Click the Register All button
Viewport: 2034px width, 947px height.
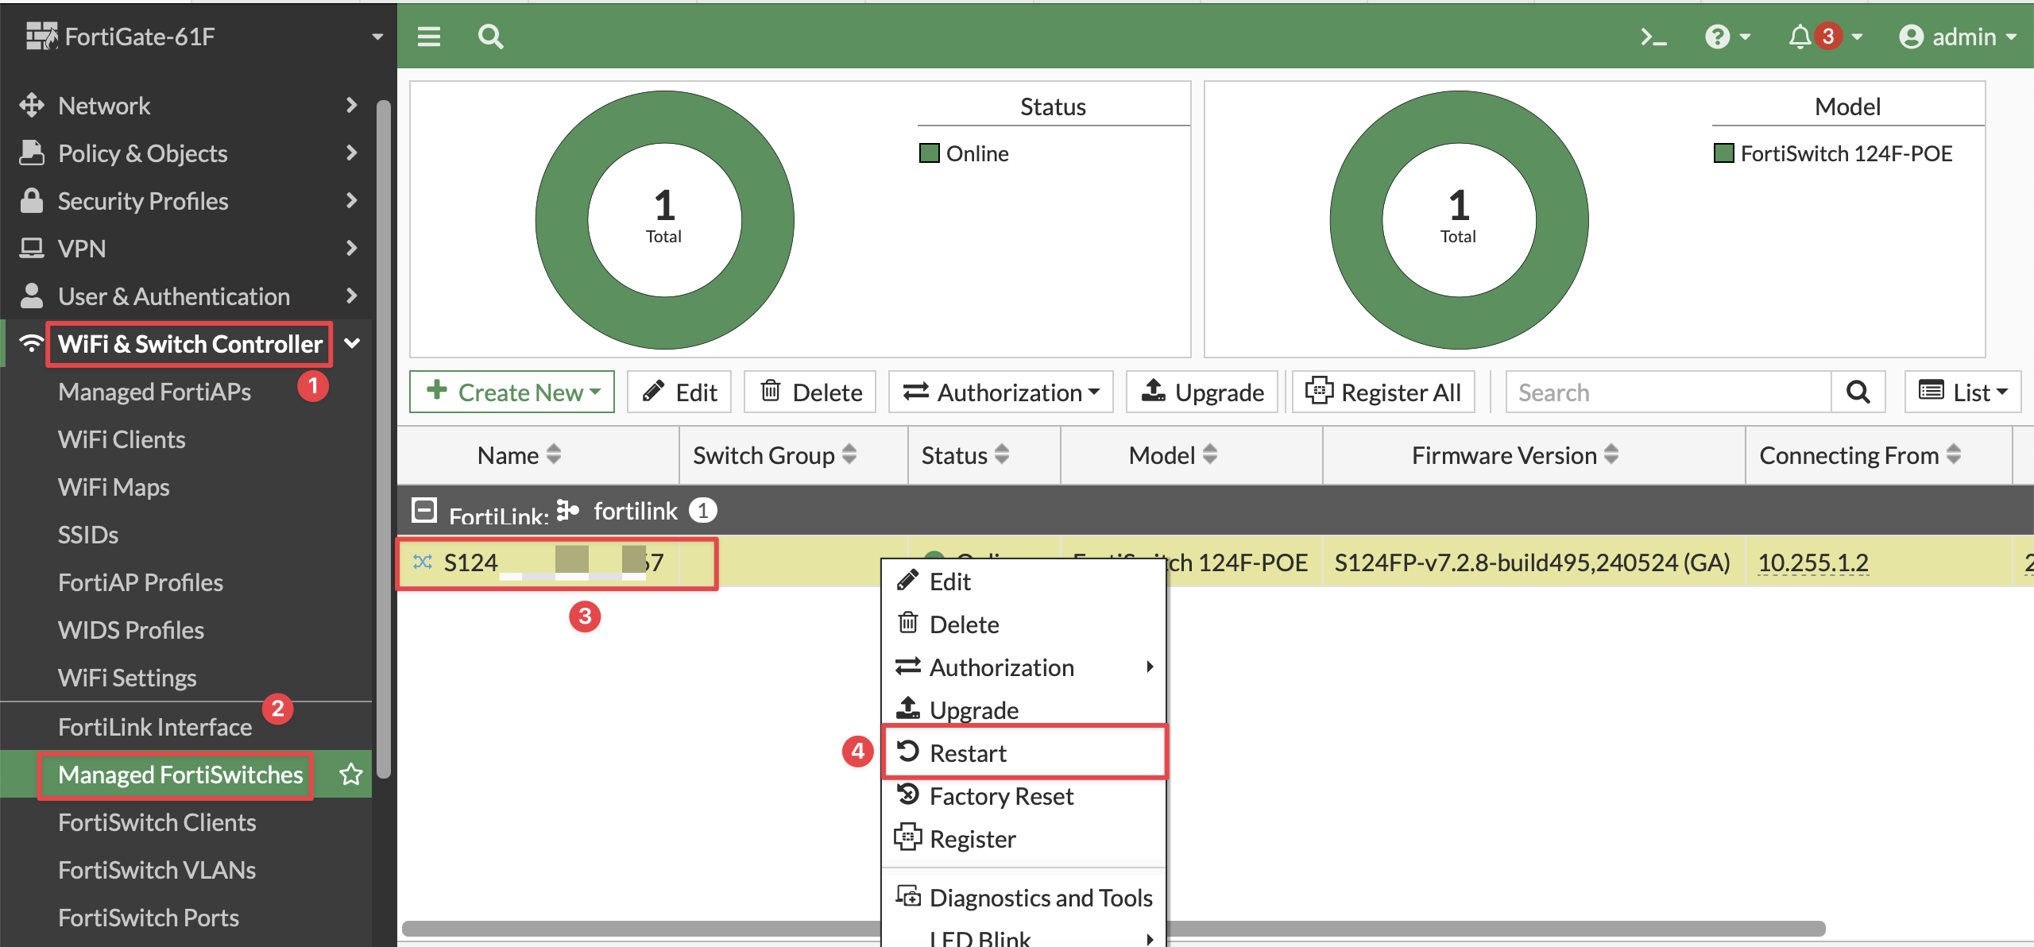[x=1383, y=392]
